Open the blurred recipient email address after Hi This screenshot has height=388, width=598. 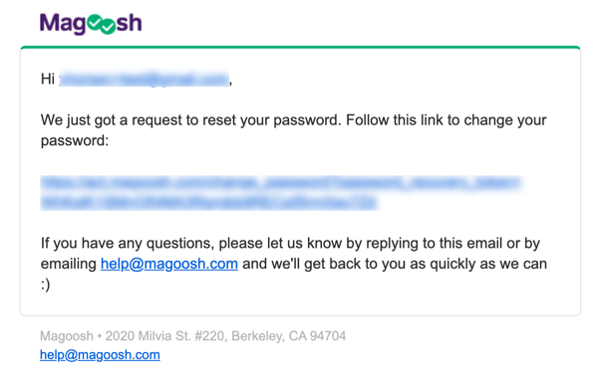145,79
